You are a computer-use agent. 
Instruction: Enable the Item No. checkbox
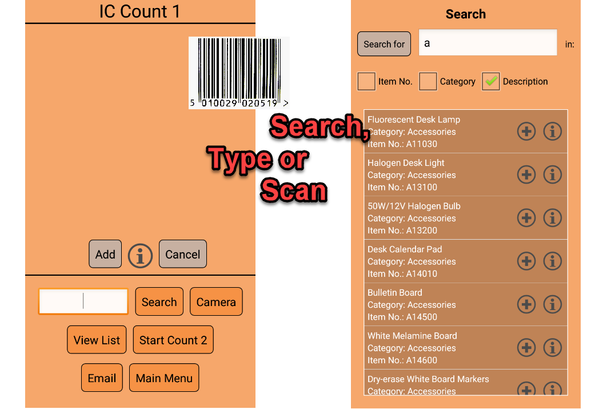click(366, 81)
